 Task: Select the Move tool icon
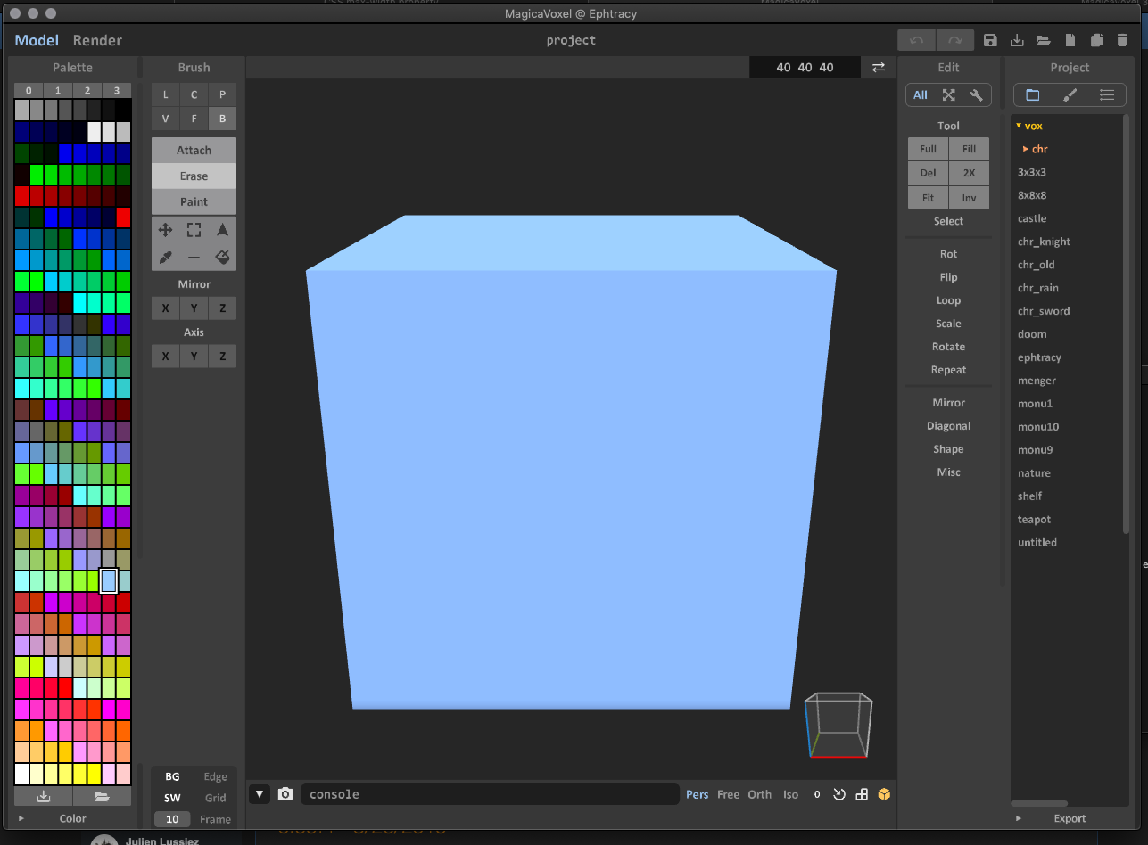[165, 229]
